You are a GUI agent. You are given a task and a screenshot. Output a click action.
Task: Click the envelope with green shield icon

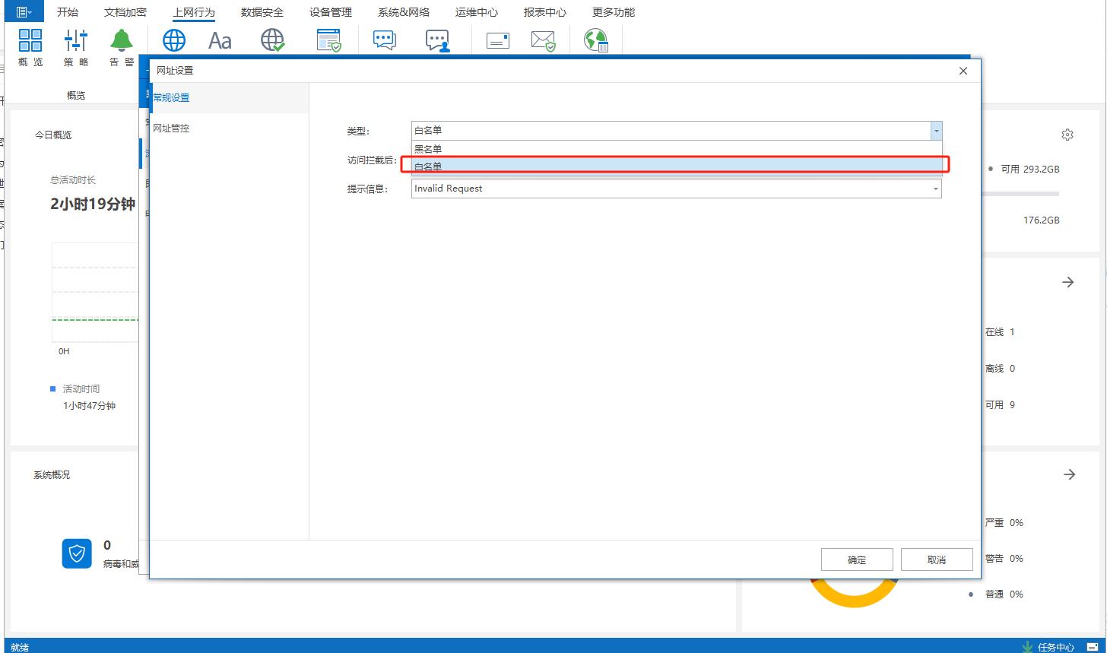544,40
